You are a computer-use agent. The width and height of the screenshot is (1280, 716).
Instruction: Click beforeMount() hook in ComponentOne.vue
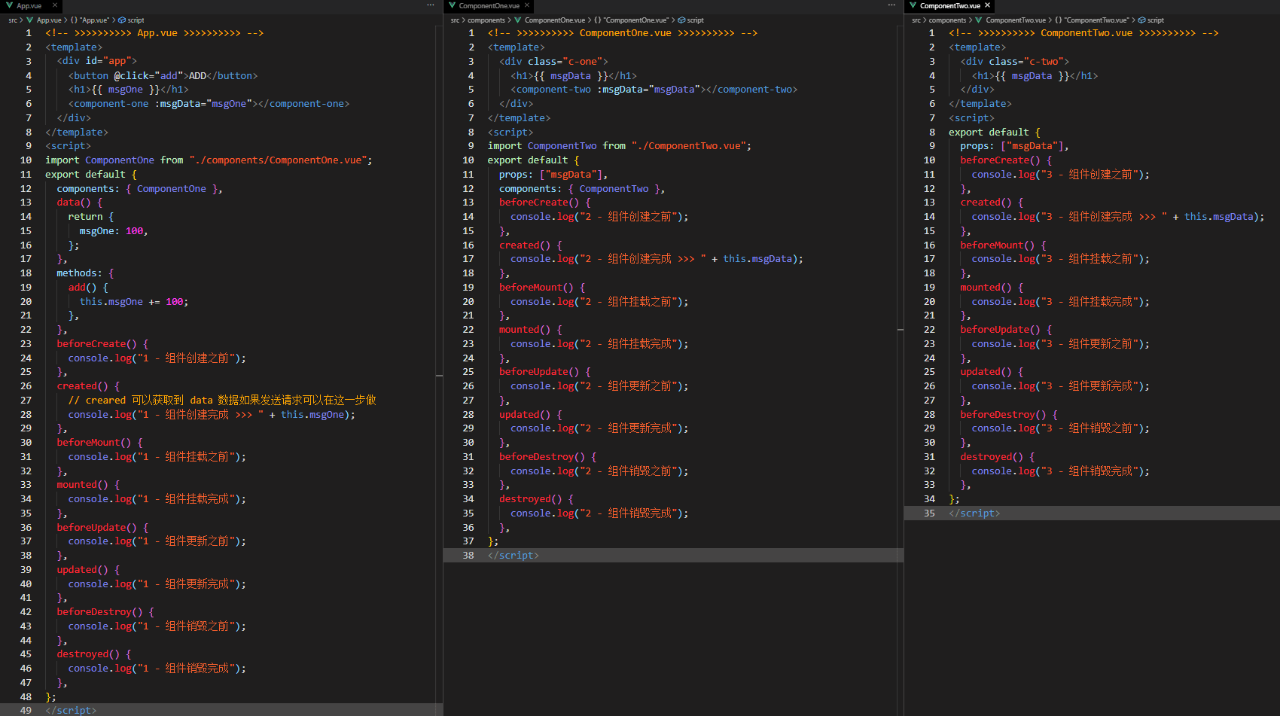[x=542, y=288]
